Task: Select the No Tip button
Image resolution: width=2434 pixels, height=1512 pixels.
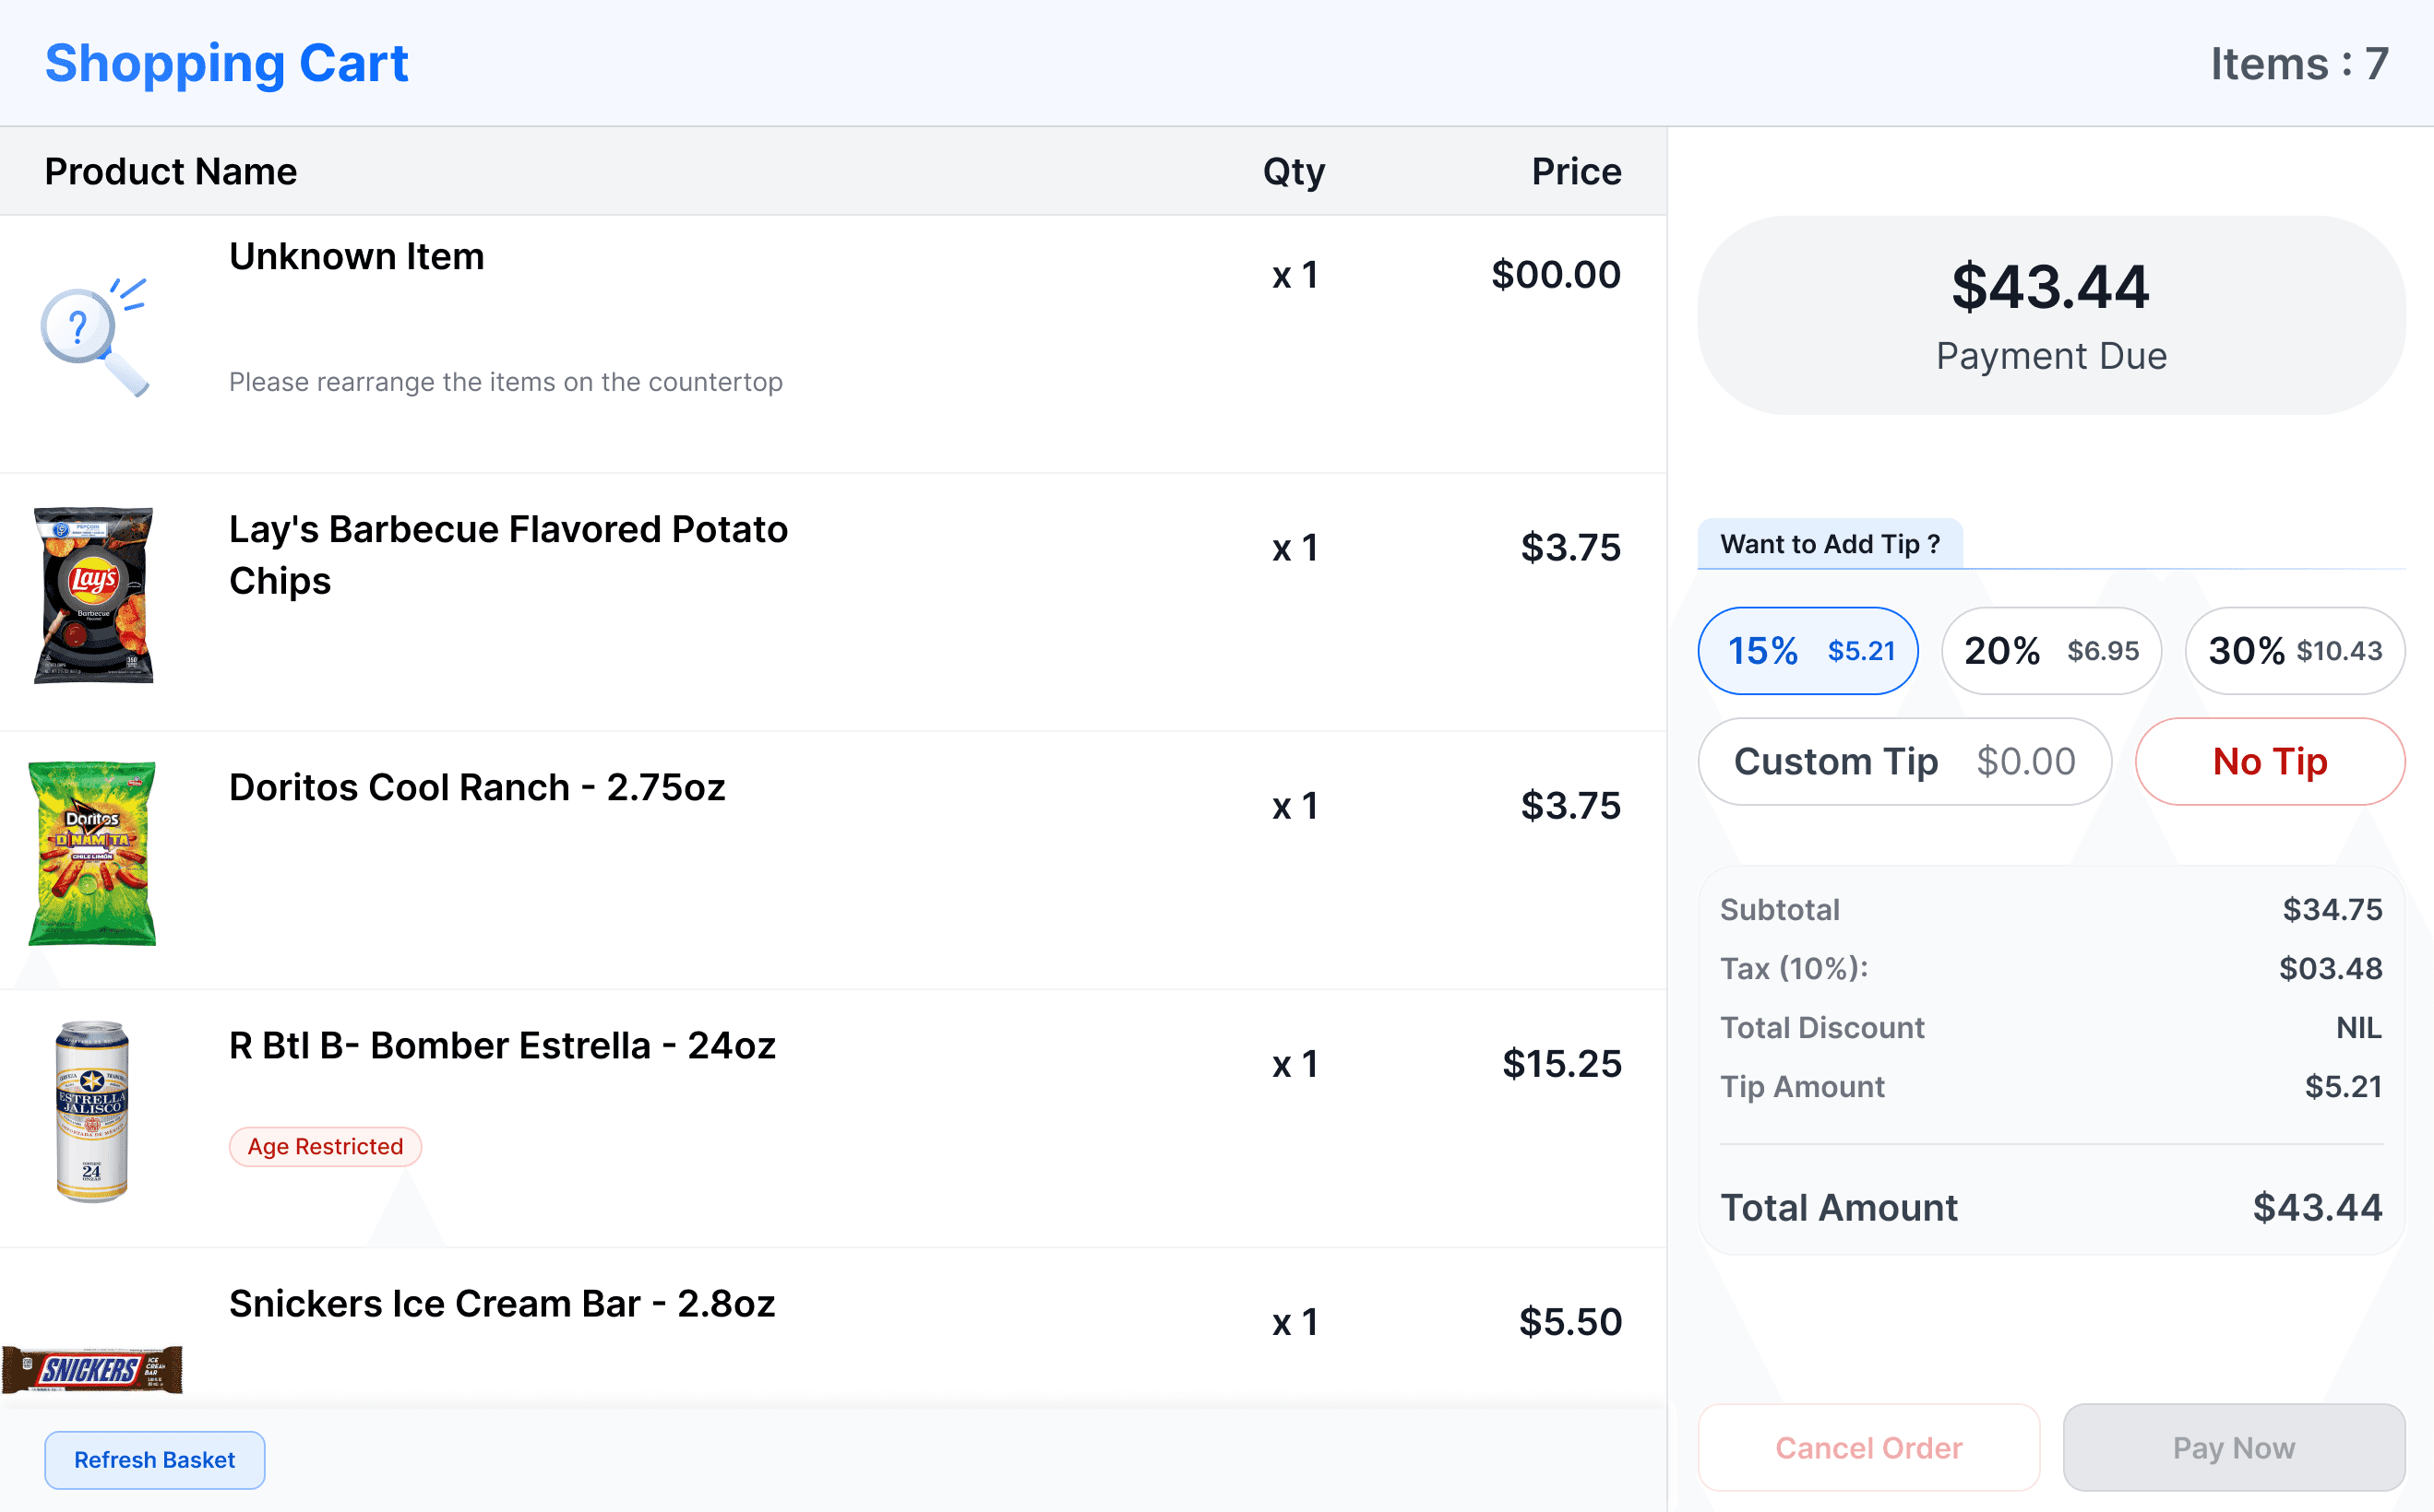Action: [2270, 762]
